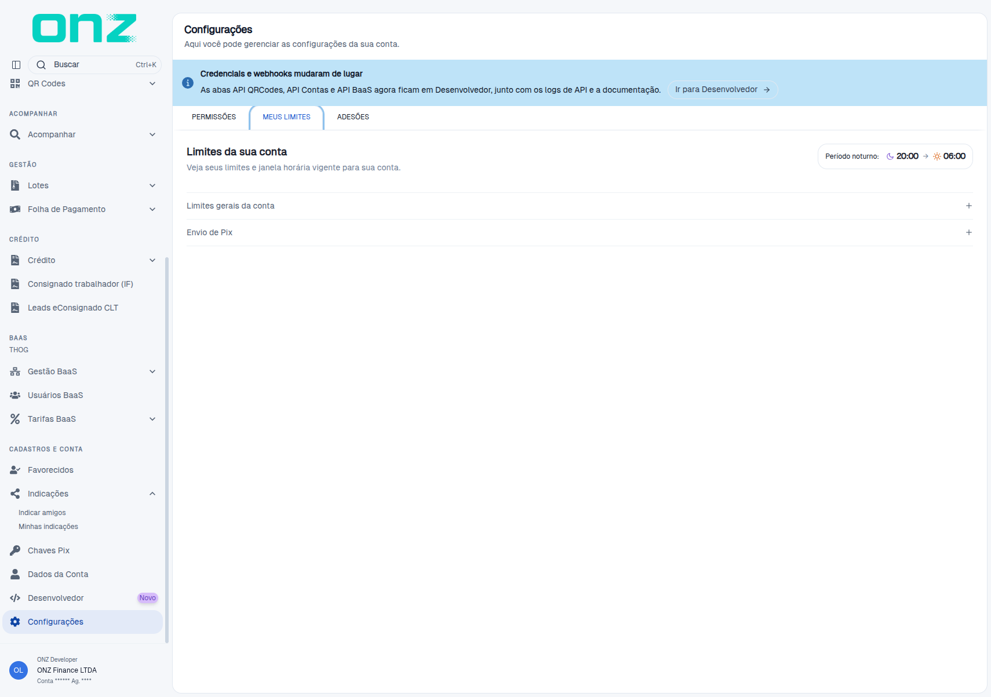Click the Configurações gear icon
991x697 pixels.
click(x=15, y=622)
